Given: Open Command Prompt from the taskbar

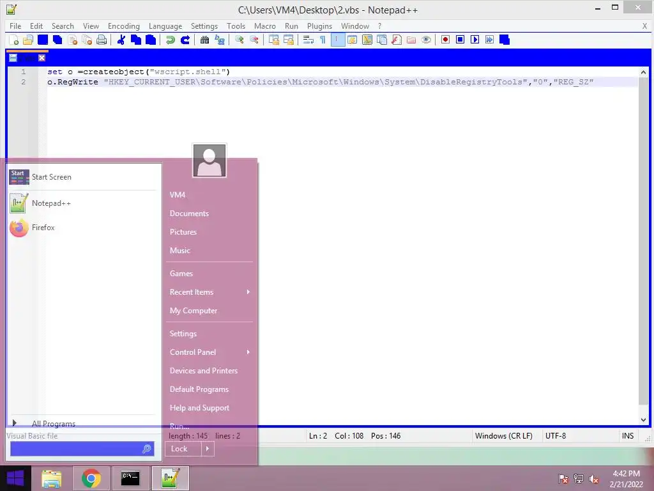Looking at the screenshot, I should [130, 478].
